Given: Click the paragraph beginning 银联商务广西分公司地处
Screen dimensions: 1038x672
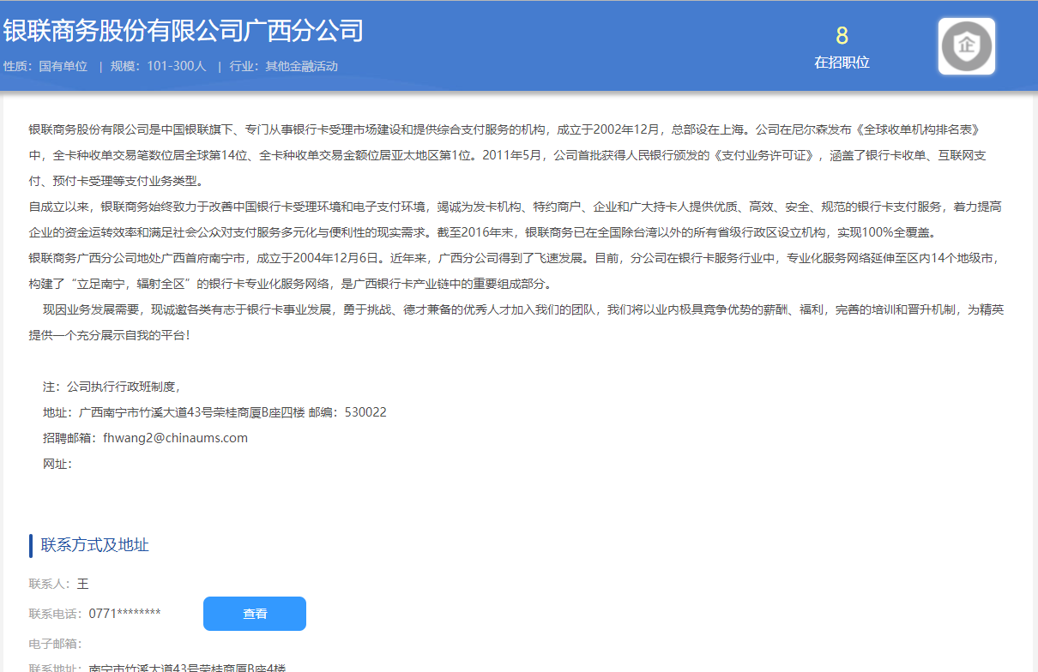Looking at the screenshot, I should [x=516, y=271].
